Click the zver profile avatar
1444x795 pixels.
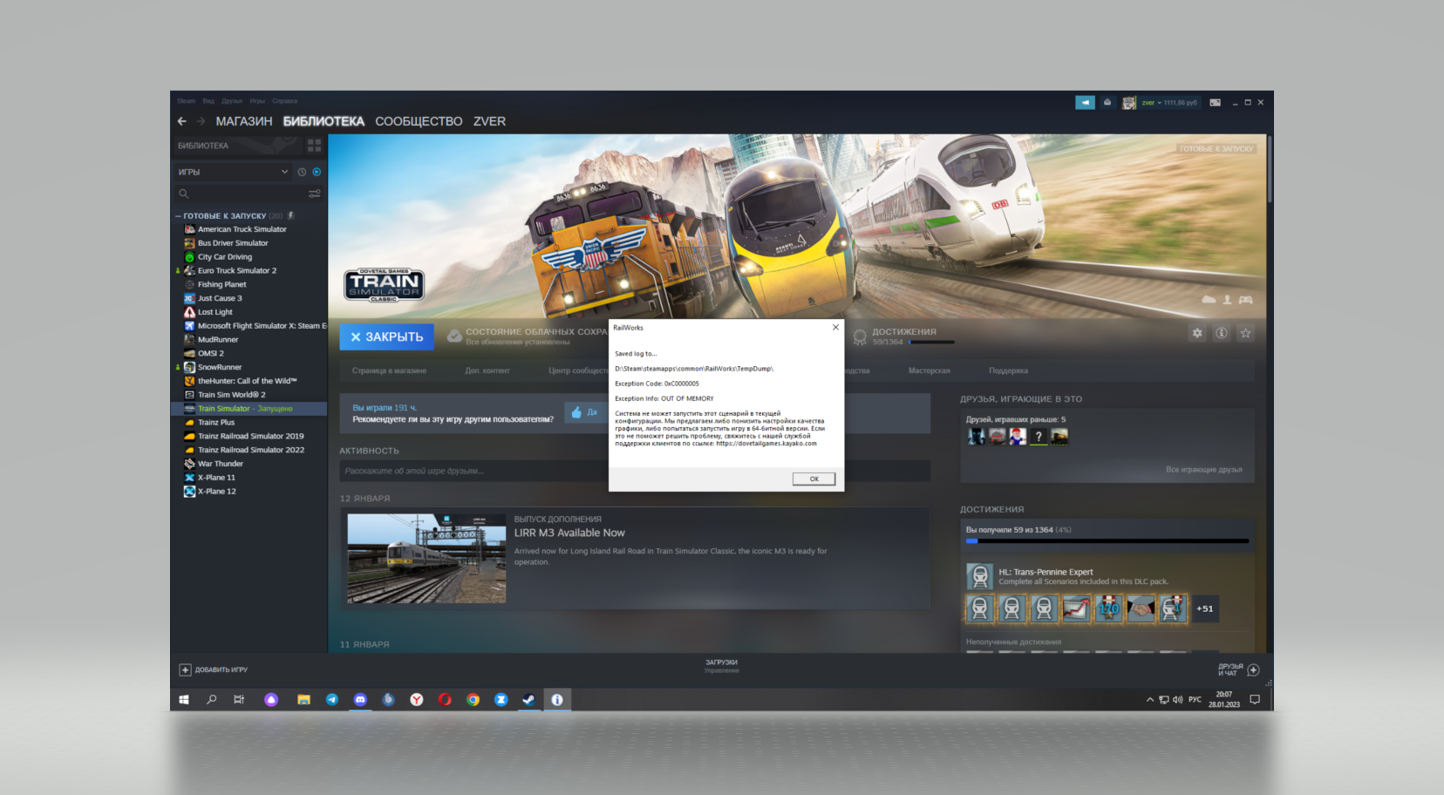pos(1129,102)
